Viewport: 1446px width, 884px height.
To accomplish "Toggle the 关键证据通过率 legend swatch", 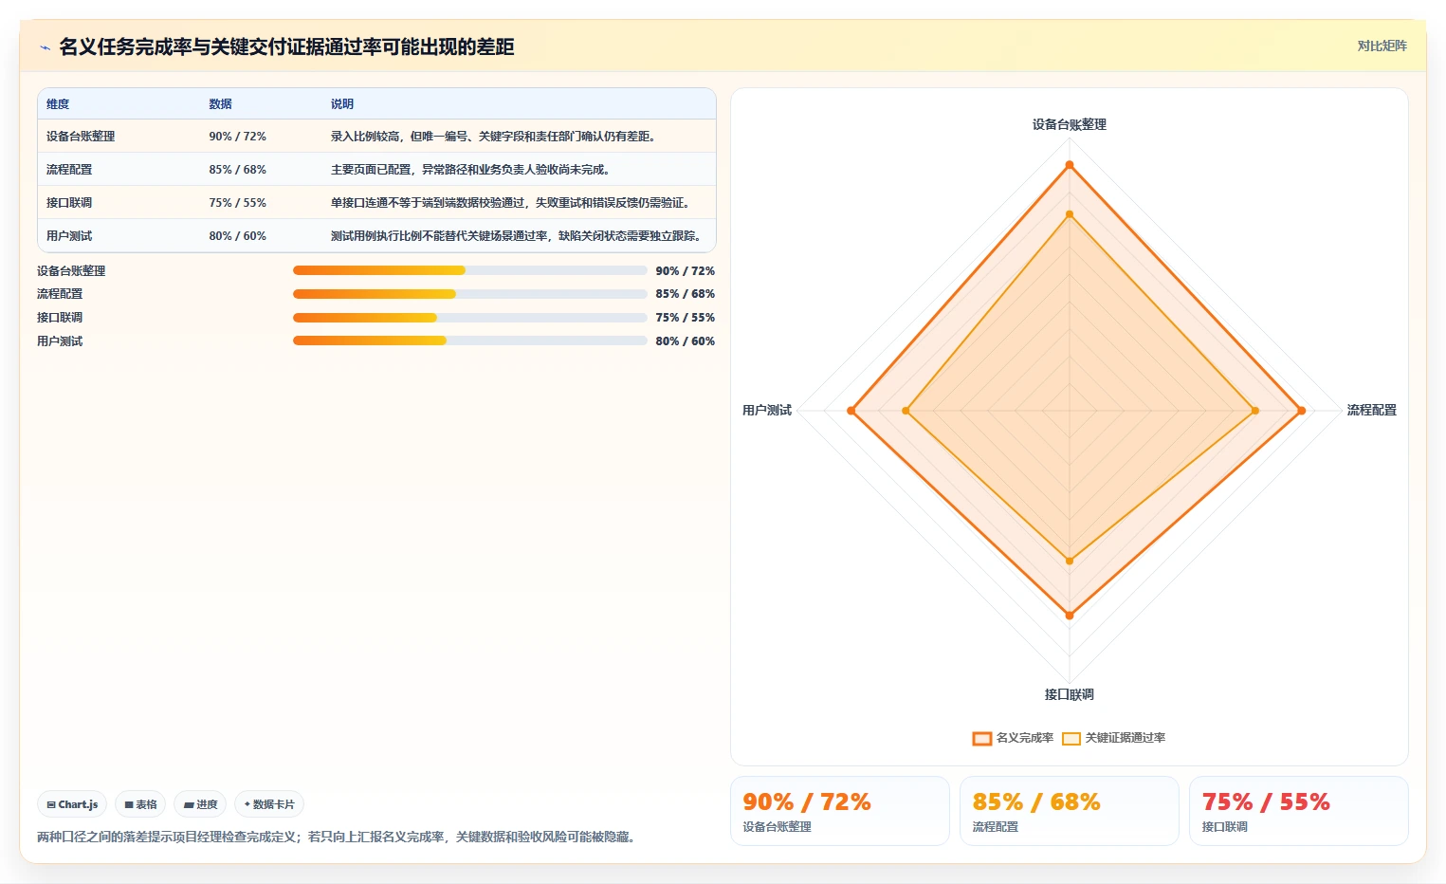I will [x=1071, y=739].
